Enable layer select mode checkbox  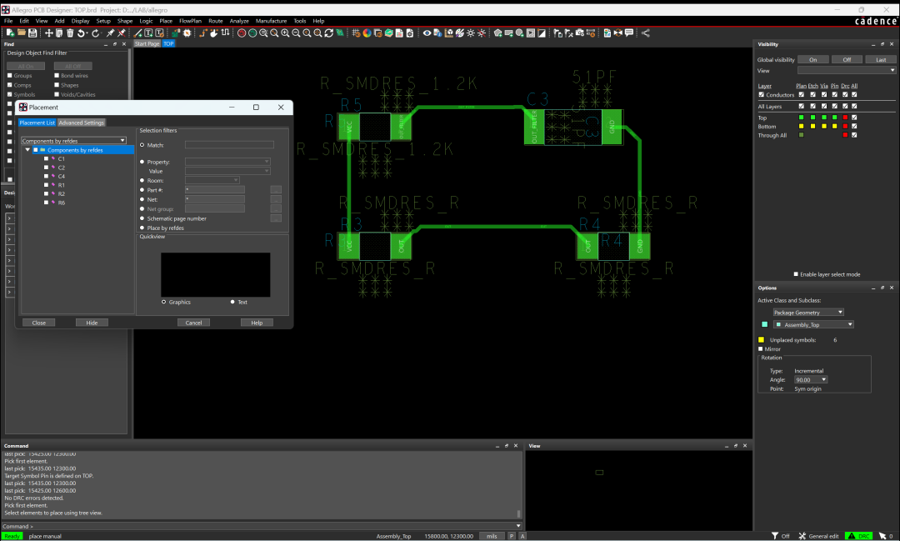coord(796,274)
